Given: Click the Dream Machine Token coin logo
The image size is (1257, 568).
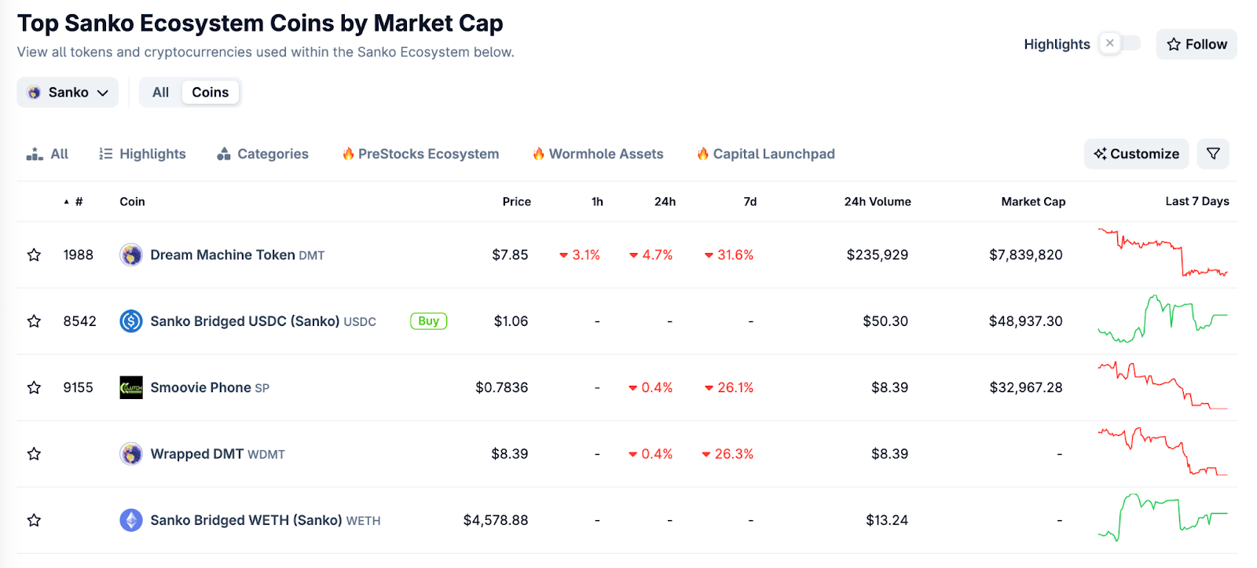Looking at the screenshot, I should [130, 255].
